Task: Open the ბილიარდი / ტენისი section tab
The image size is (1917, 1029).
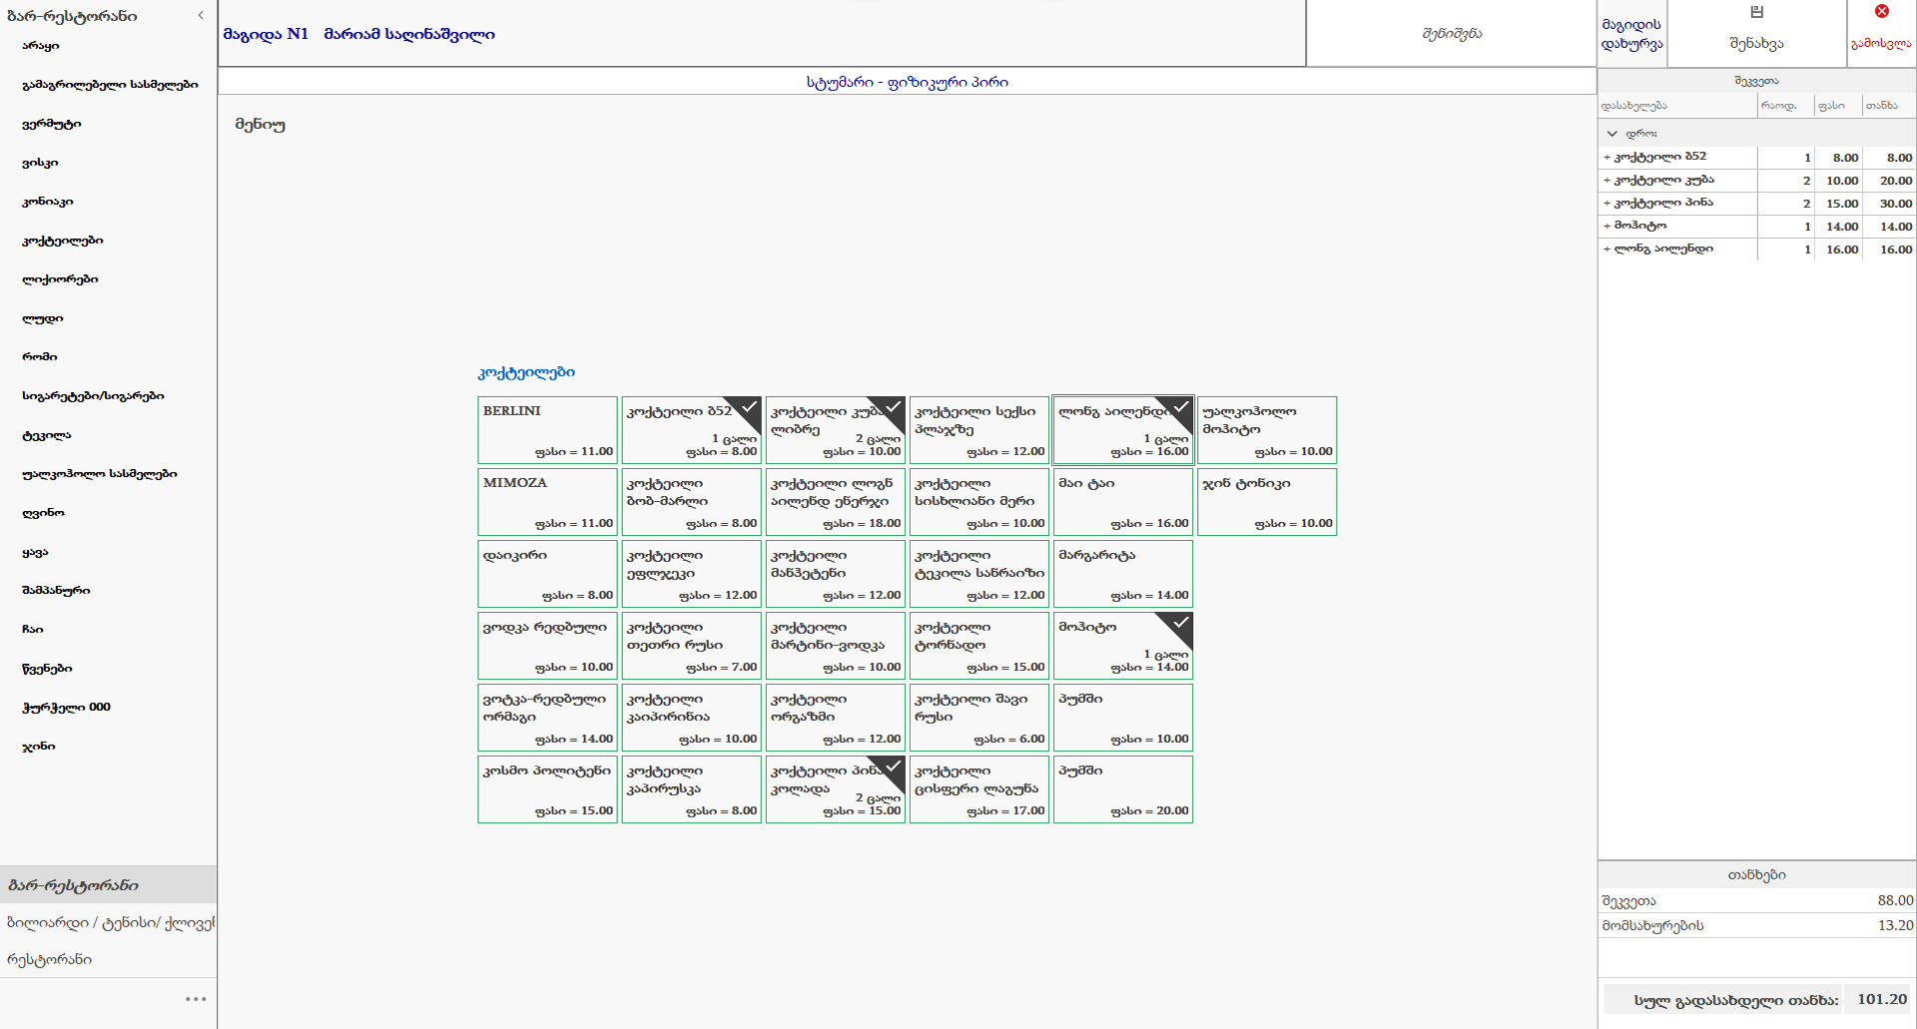Action: pyautogui.click(x=108, y=922)
